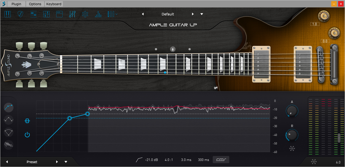This screenshot has width=345, height=167.
Task: Open the piano keyboard panel icon
Action: pyautogui.click(x=7, y=14)
